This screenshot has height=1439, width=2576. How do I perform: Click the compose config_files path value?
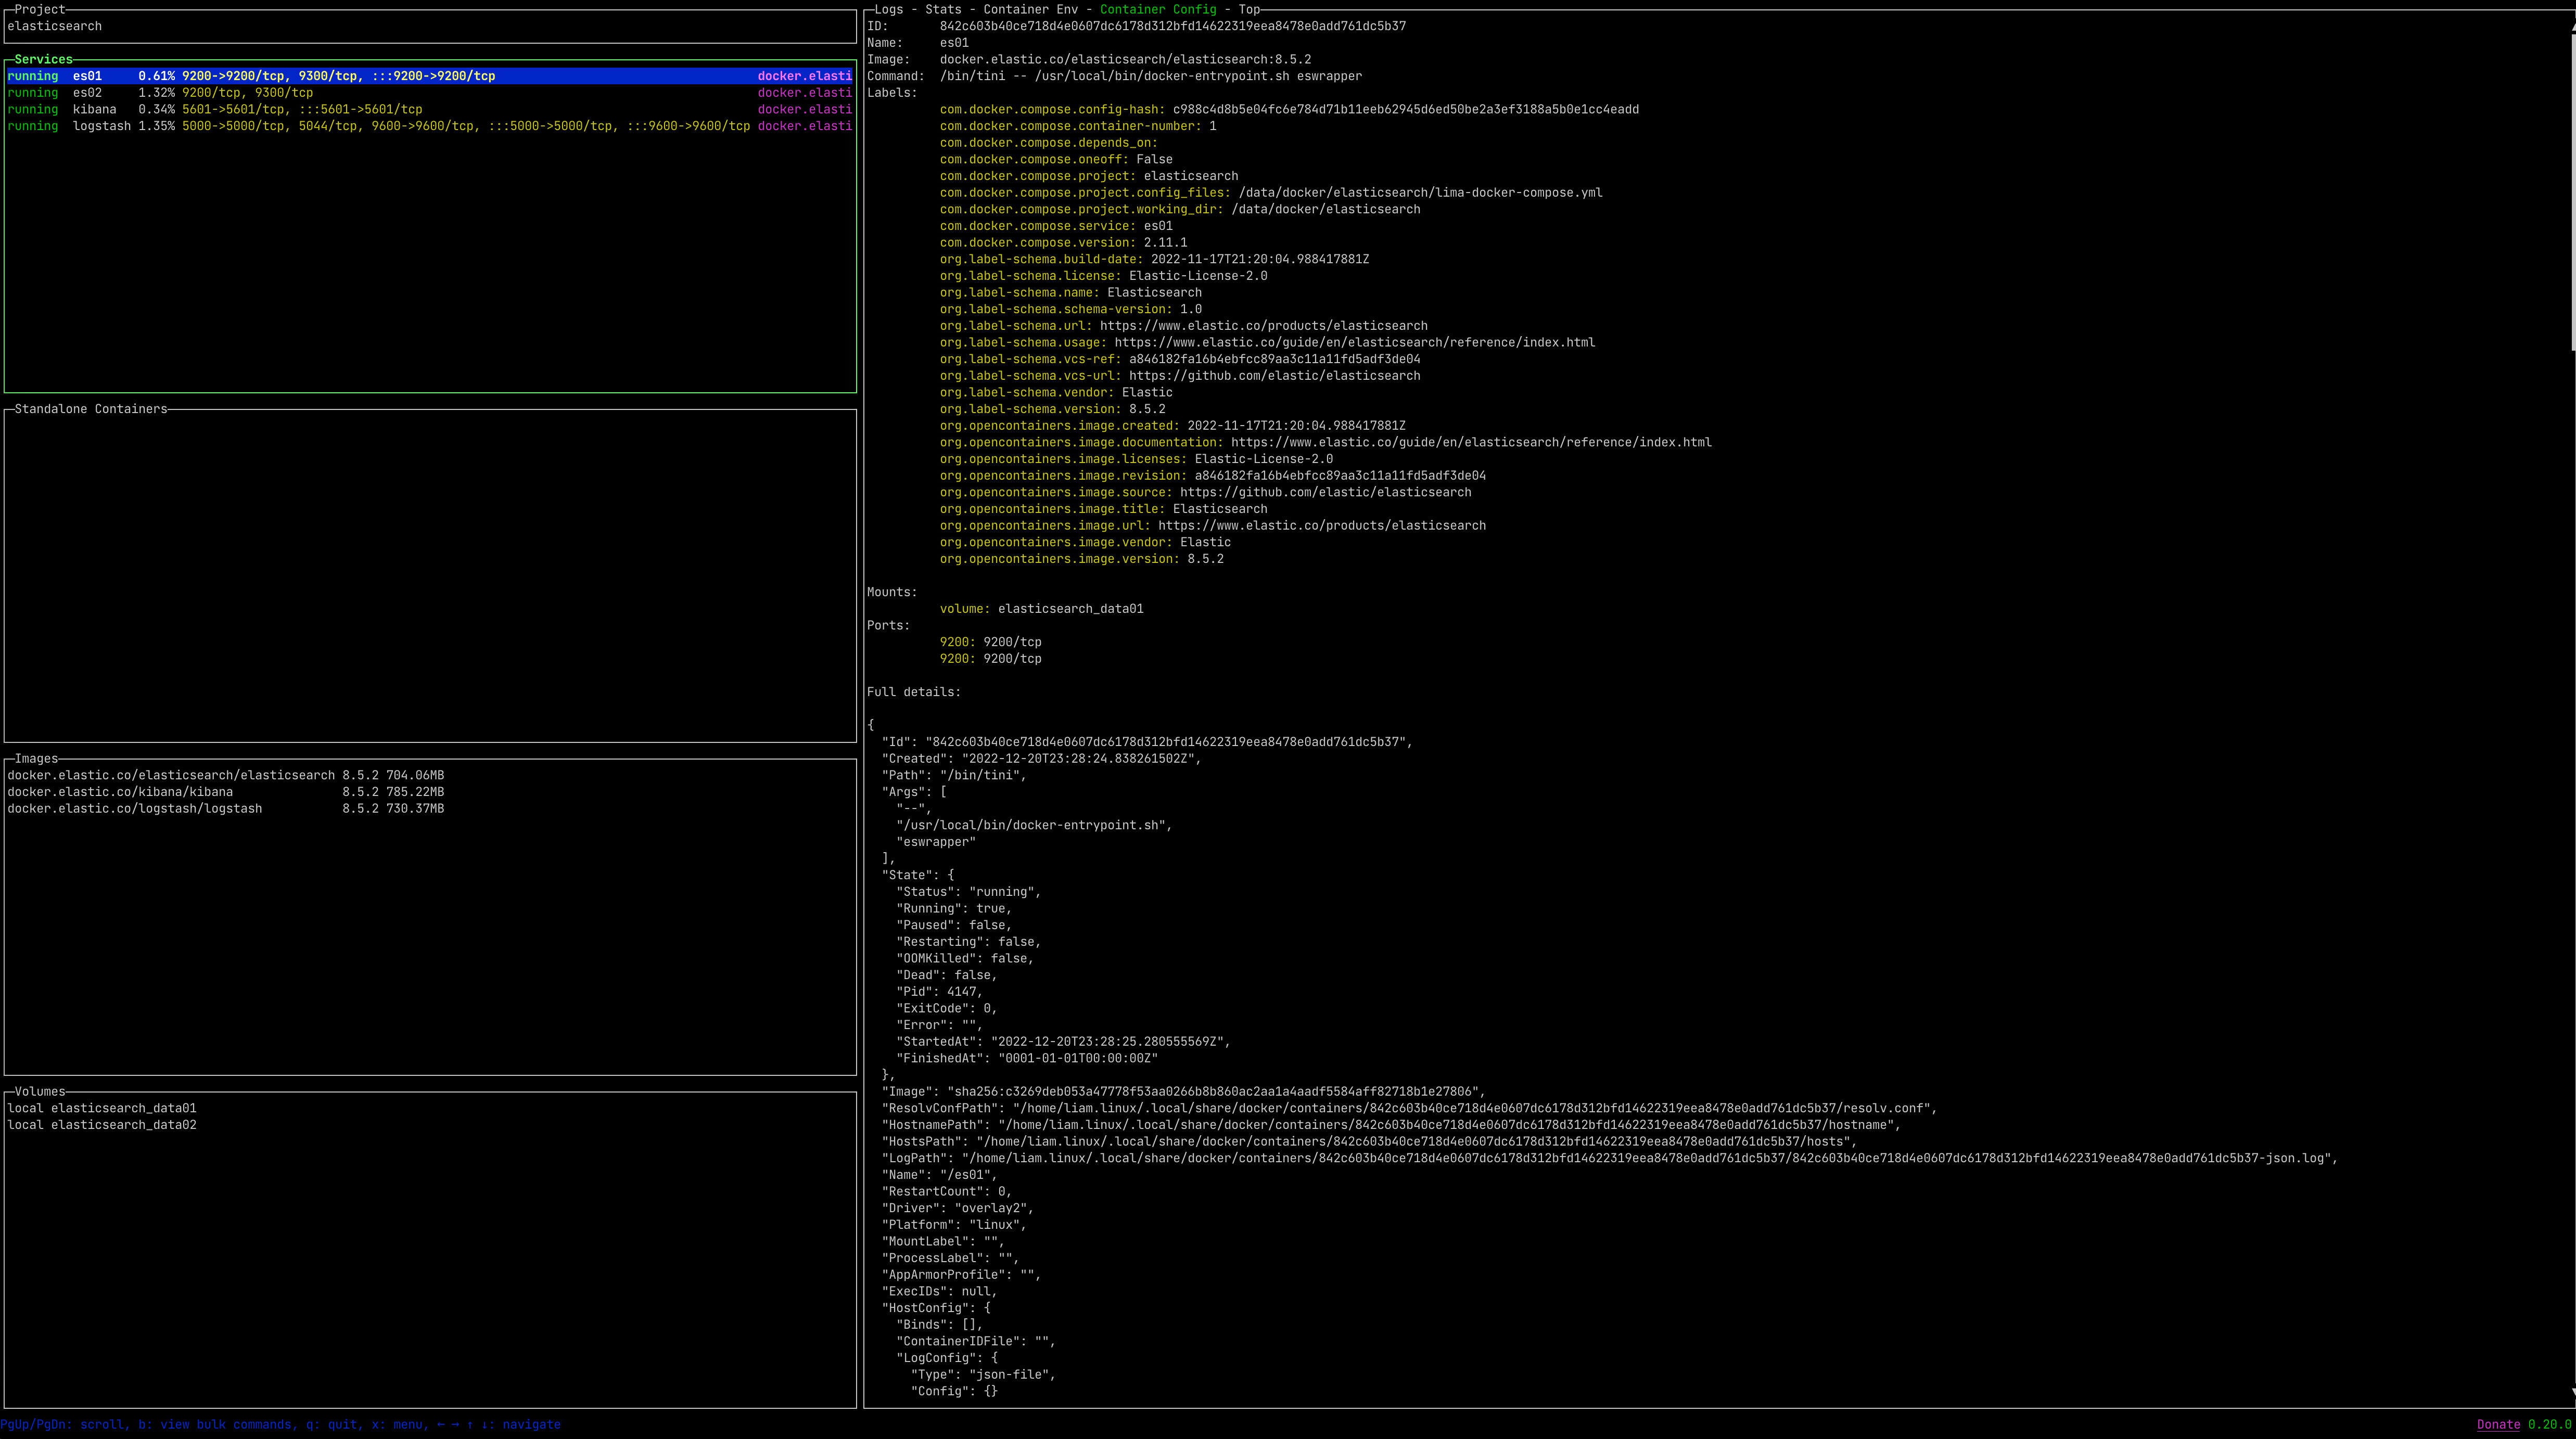pos(1420,192)
